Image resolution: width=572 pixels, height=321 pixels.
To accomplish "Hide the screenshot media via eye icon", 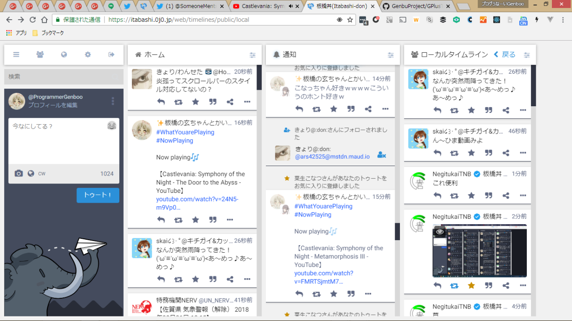I will (x=440, y=231).
